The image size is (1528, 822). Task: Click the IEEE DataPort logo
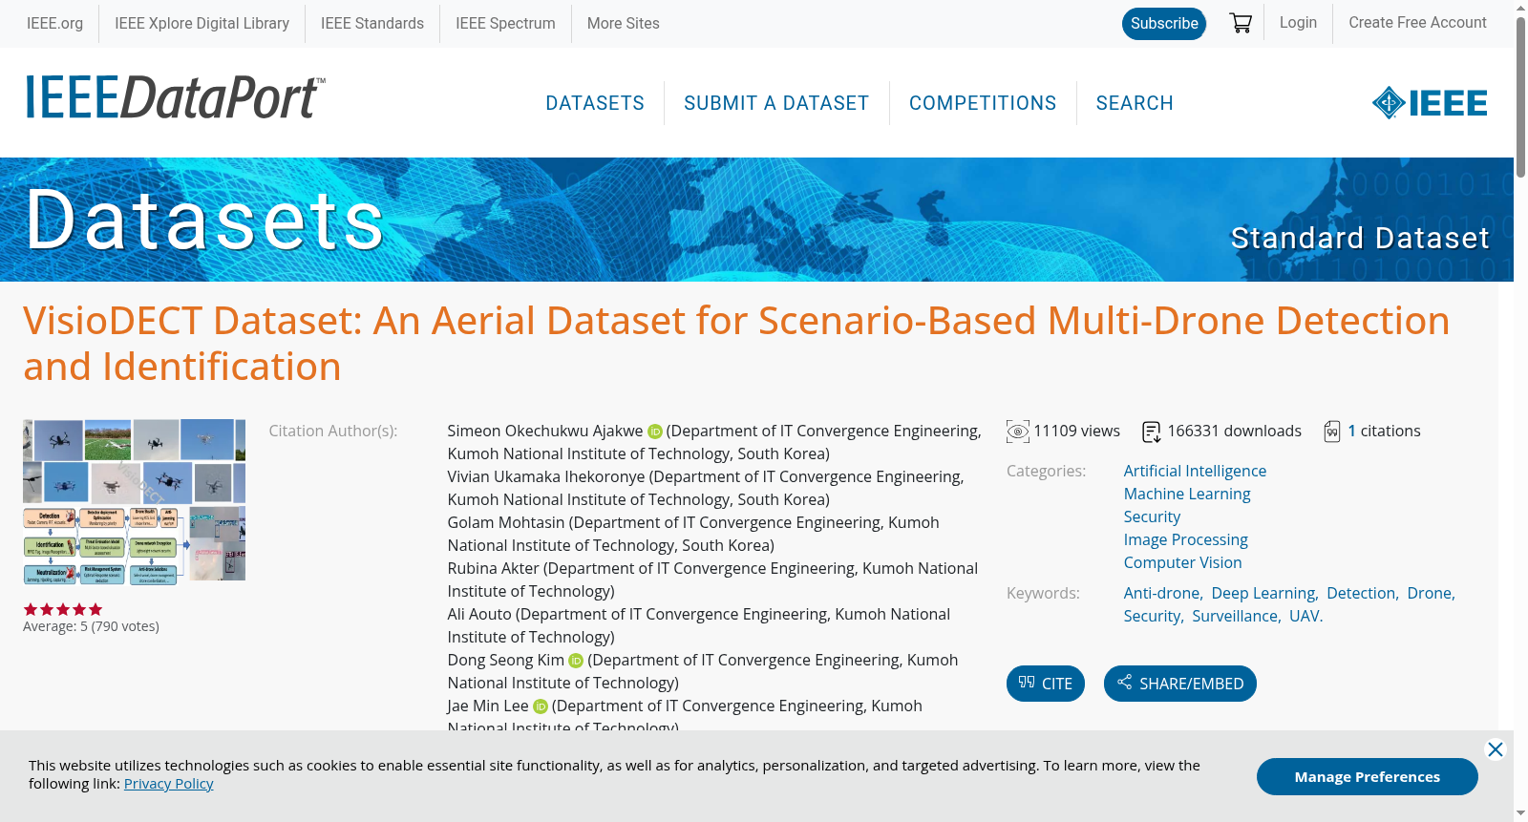175,98
